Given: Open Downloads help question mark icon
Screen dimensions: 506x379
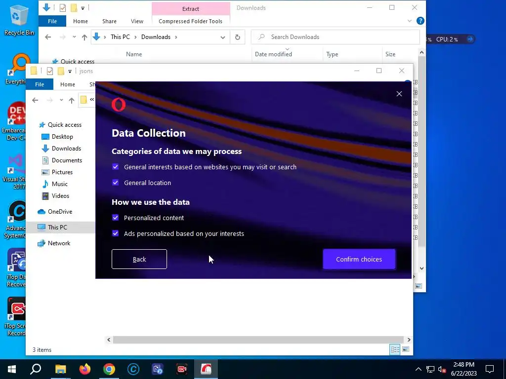Looking at the screenshot, I should tap(420, 21).
